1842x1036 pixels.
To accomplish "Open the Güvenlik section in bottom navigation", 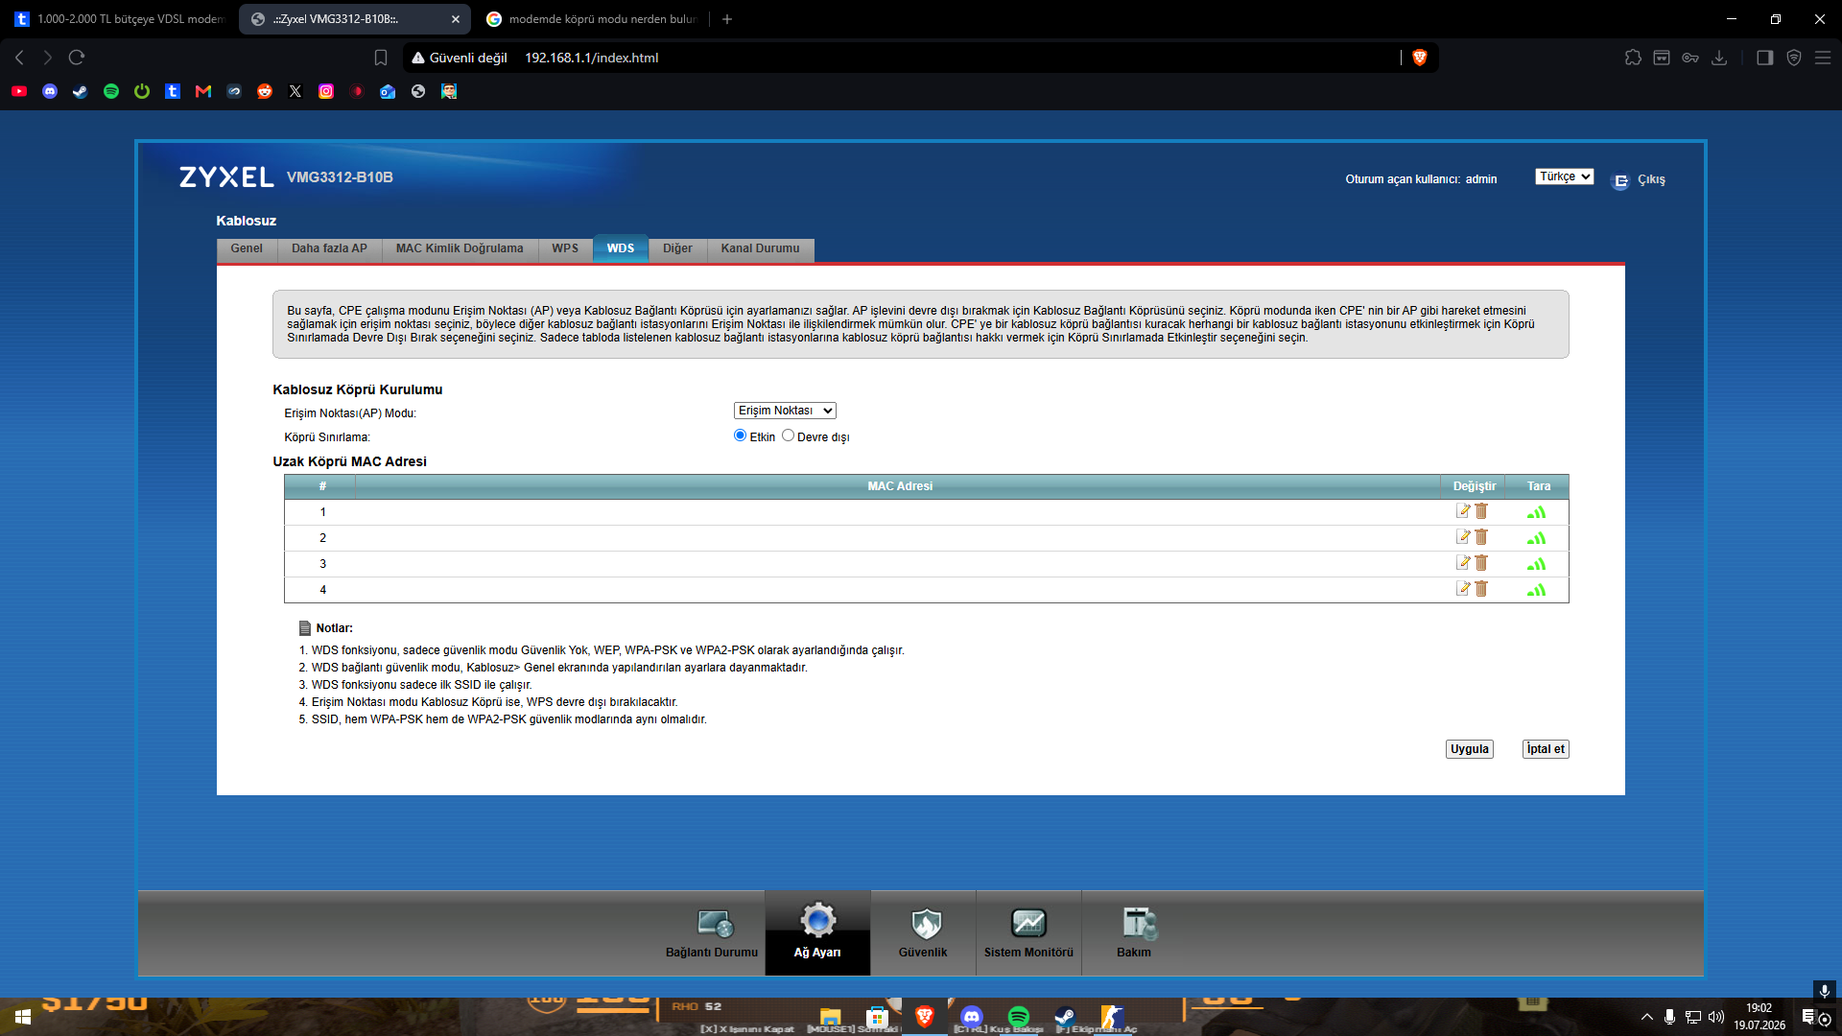I will pyautogui.click(x=923, y=932).
